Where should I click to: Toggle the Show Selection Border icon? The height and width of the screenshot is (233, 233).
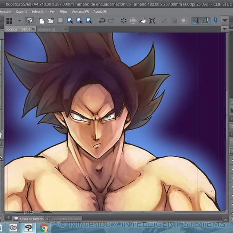[183, 21]
